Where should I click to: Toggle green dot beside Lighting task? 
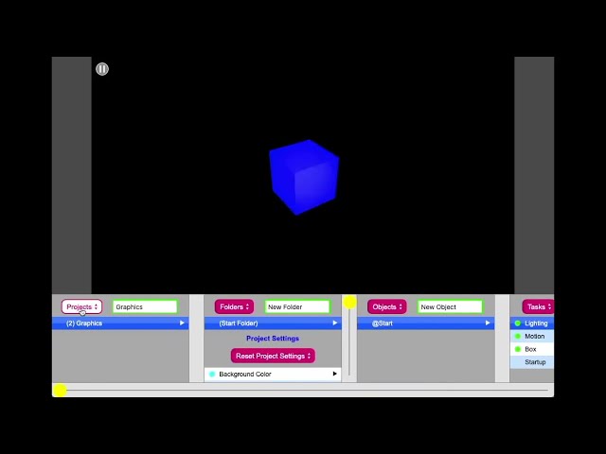[x=518, y=323]
